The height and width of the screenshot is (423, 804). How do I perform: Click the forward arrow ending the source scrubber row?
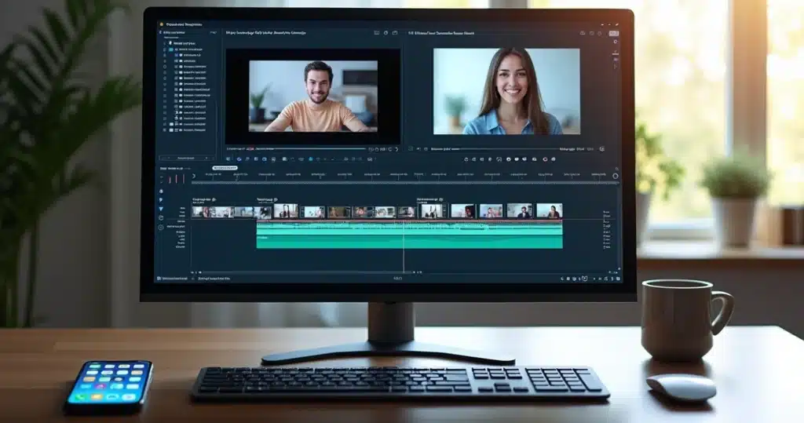pos(397,149)
